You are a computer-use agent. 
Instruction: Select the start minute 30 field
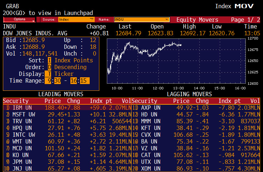click(58, 81)
